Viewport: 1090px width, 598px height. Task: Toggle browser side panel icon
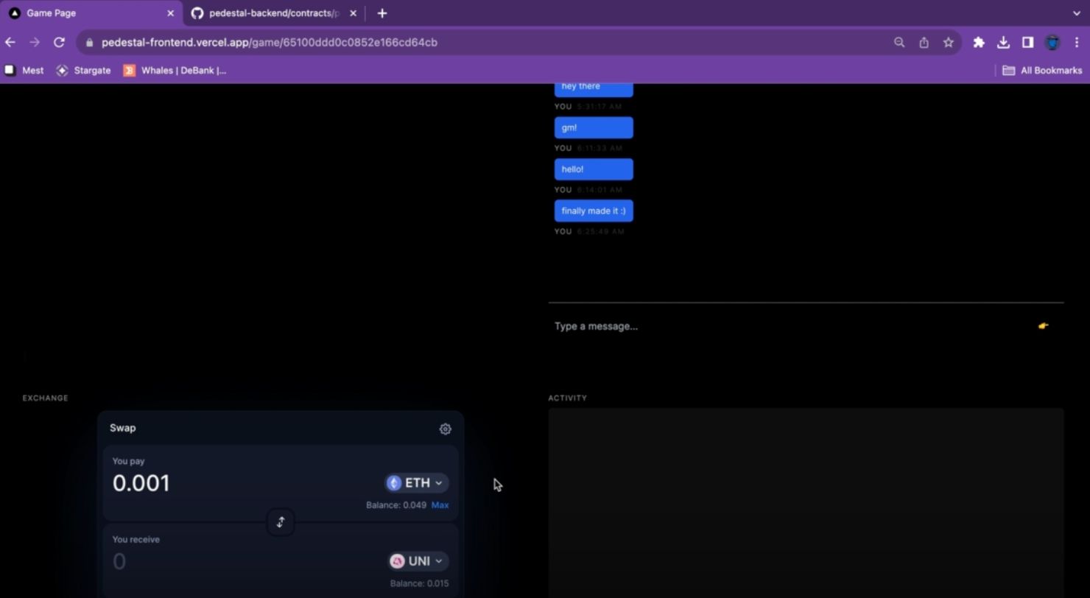click(1027, 43)
